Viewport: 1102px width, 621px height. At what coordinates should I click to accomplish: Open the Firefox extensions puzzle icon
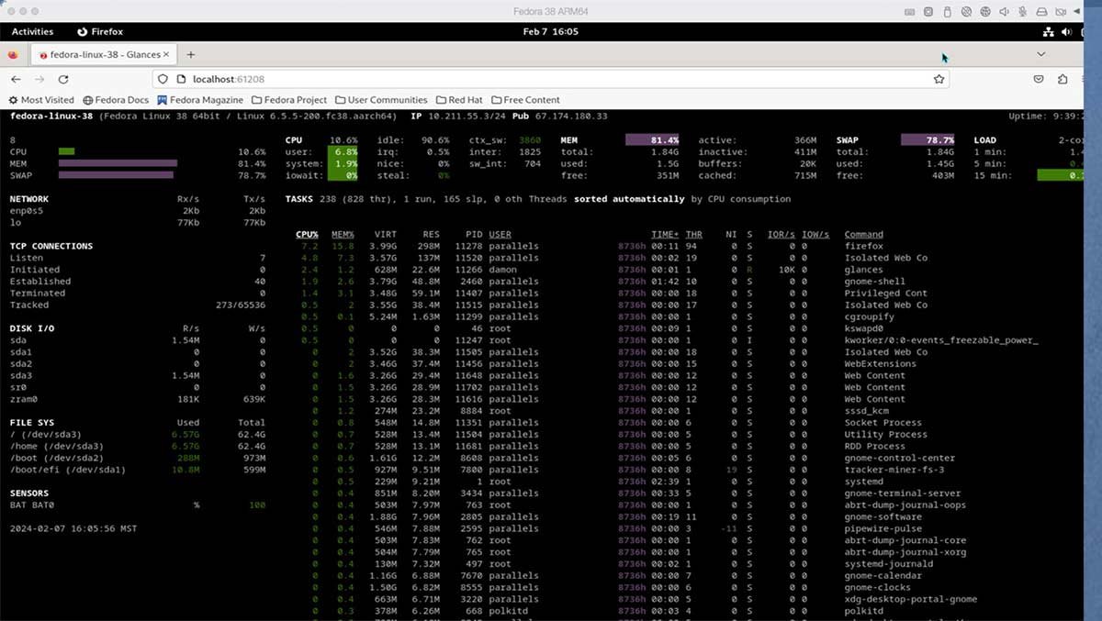click(x=1063, y=80)
